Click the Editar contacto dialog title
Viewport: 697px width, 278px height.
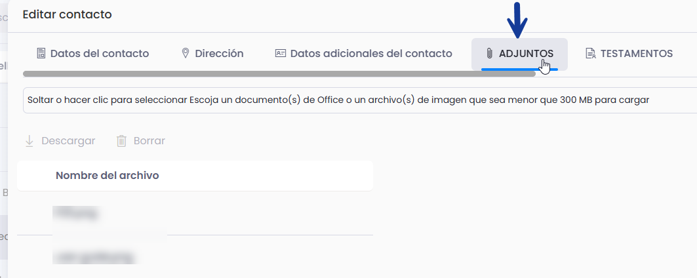tap(67, 14)
